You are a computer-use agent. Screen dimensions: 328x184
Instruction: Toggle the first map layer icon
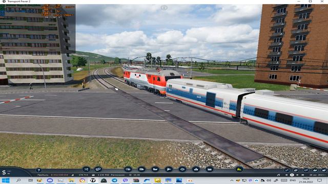coord(286,170)
